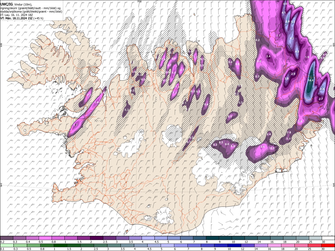Click the bright red rain swatch starting at 30
Screen dimensions: 335x251
328,245
